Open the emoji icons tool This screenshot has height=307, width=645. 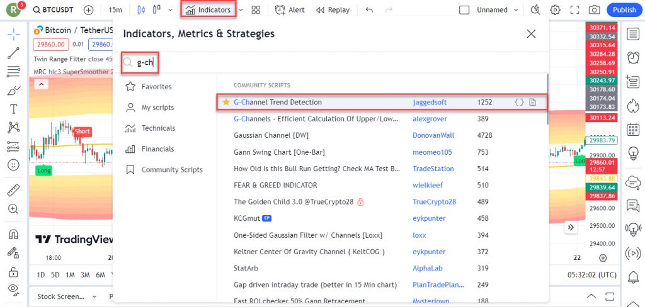point(14,165)
